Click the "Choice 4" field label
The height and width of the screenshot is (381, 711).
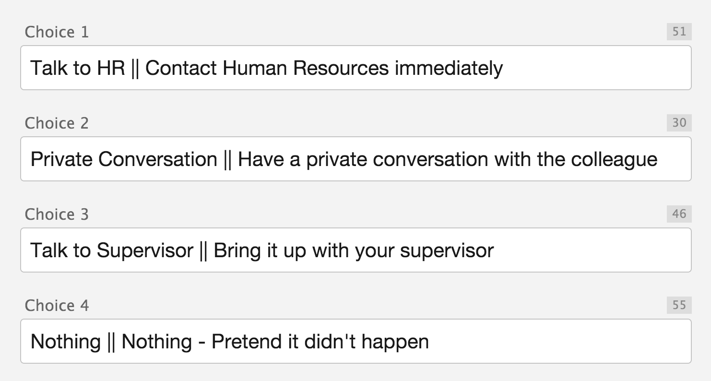(x=57, y=306)
